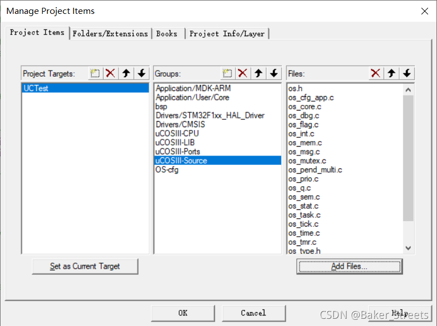Click the Cancel button
This screenshot has height=326, width=437.
point(254,313)
